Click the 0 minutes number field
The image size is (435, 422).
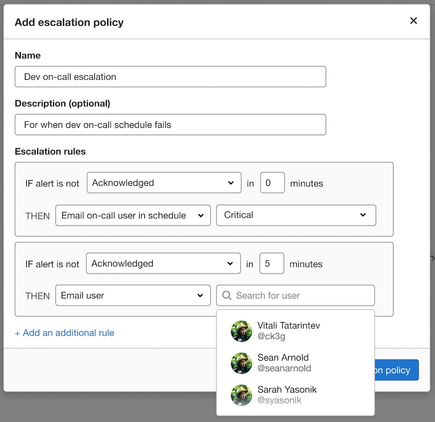coord(272,183)
